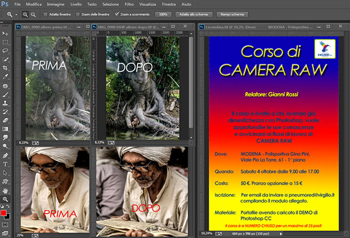Select the Clone Stamp tool
Screen dimensions: 350x238
click(x=5, y=103)
